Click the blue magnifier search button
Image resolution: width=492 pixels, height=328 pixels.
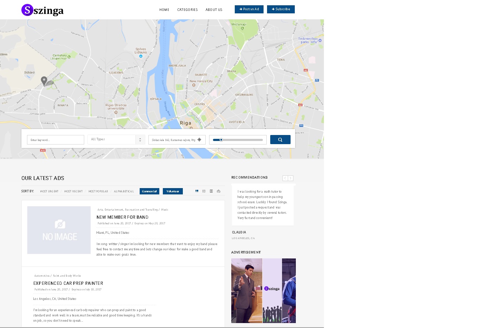coord(280,140)
